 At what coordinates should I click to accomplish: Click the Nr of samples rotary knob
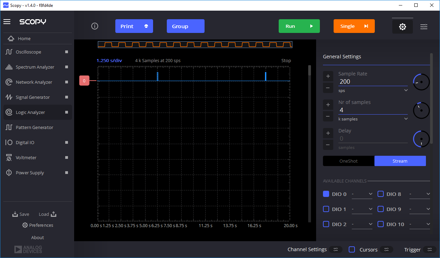(x=421, y=110)
